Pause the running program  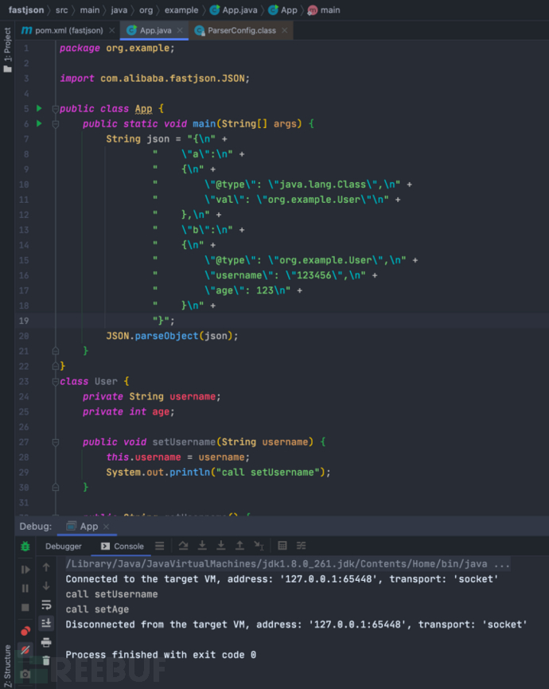point(25,589)
